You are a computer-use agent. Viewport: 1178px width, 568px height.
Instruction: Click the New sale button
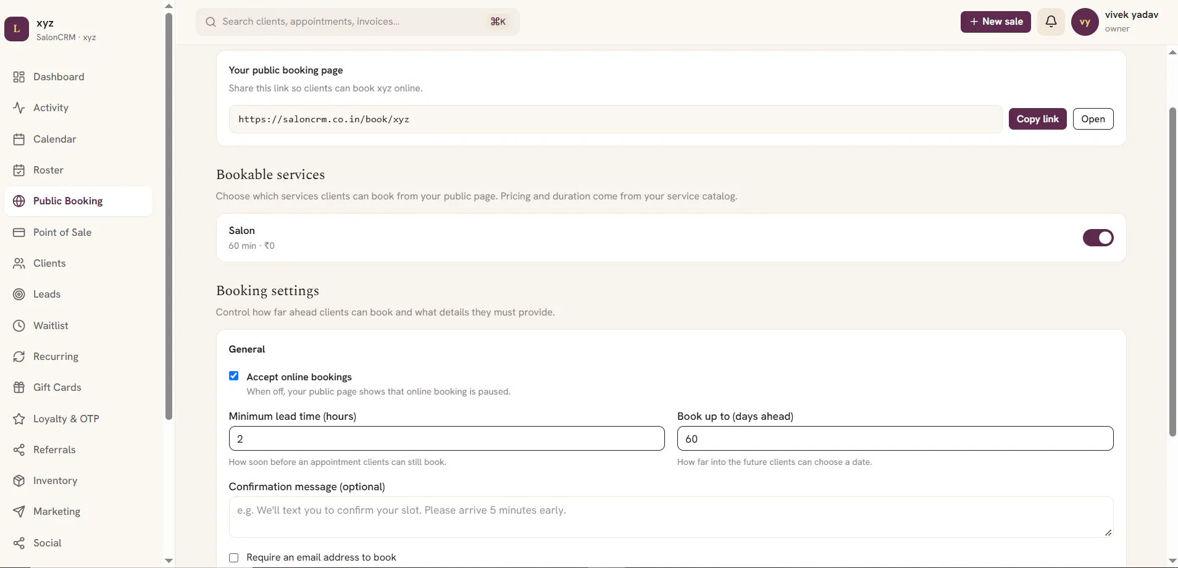(x=995, y=22)
